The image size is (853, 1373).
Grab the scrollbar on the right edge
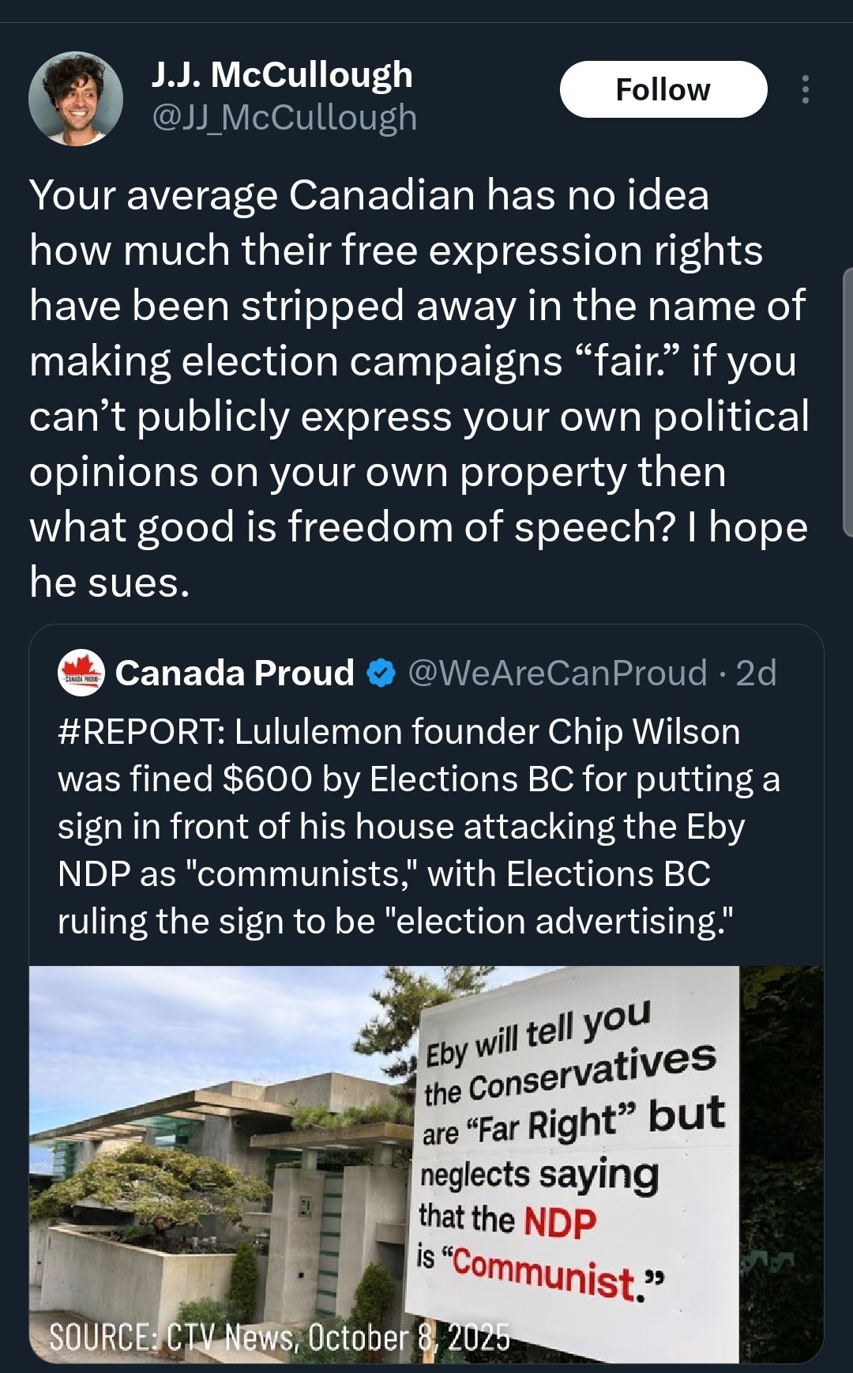(x=847, y=403)
